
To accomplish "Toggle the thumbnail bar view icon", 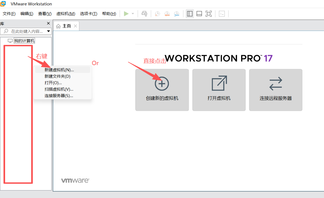I will (x=199, y=14).
